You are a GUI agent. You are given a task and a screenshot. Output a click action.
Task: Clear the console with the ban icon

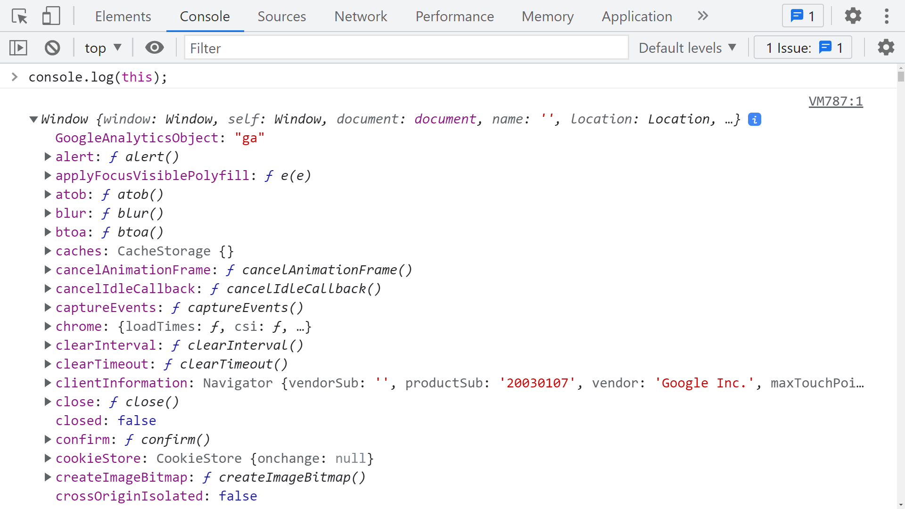[52, 48]
